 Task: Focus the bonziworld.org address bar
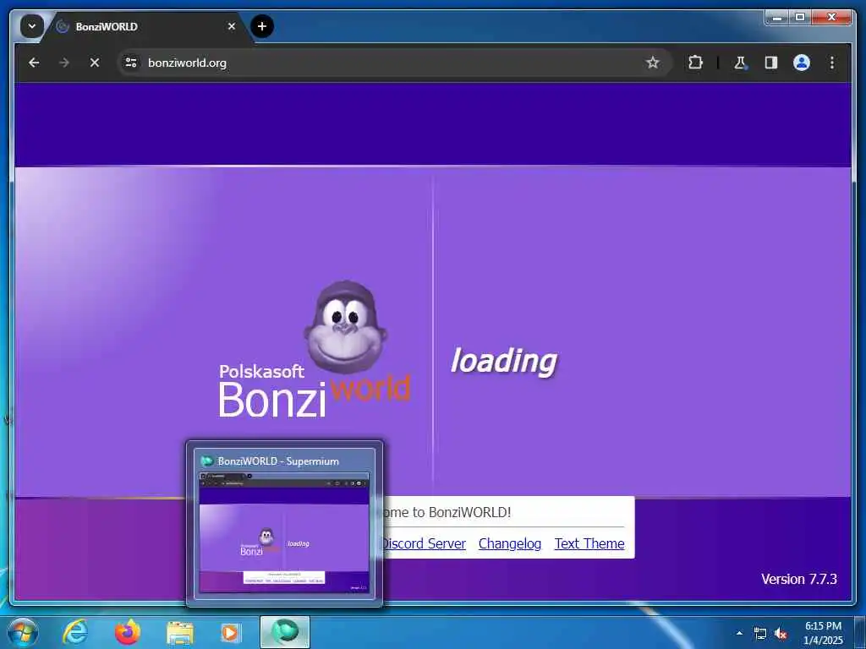click(x=395, y=63)
